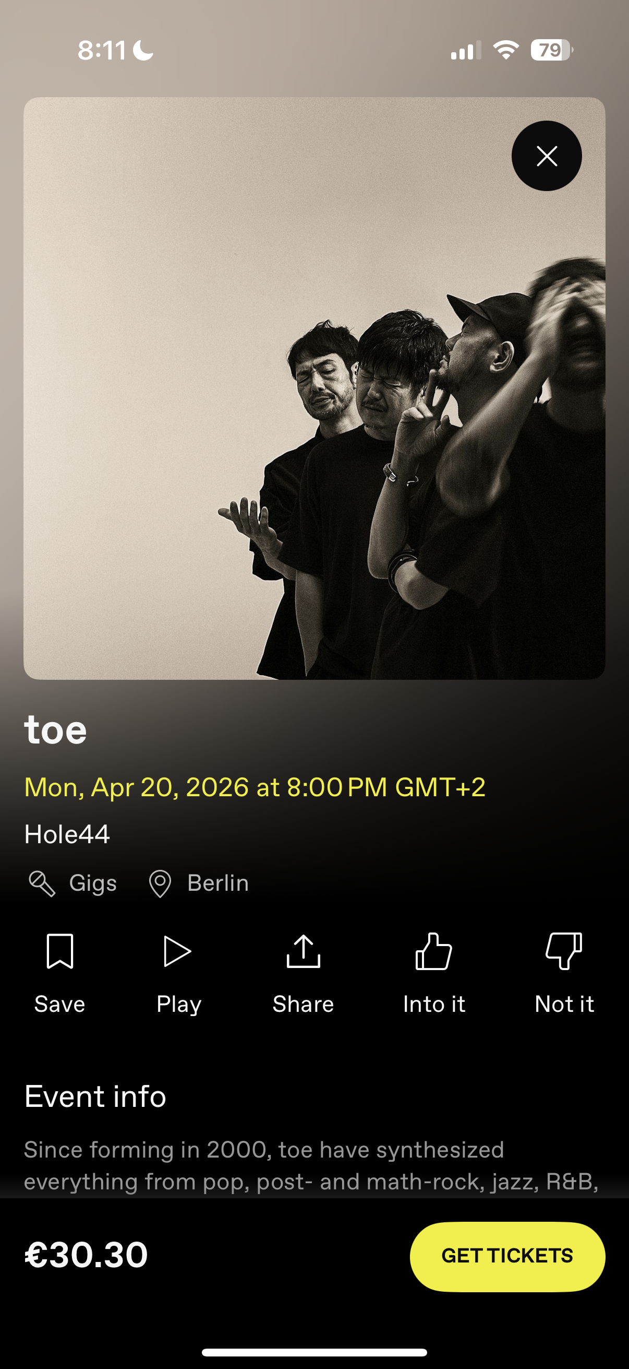
Task: Tap the thumbs-down Not it icon
Action: coord(564,951)
